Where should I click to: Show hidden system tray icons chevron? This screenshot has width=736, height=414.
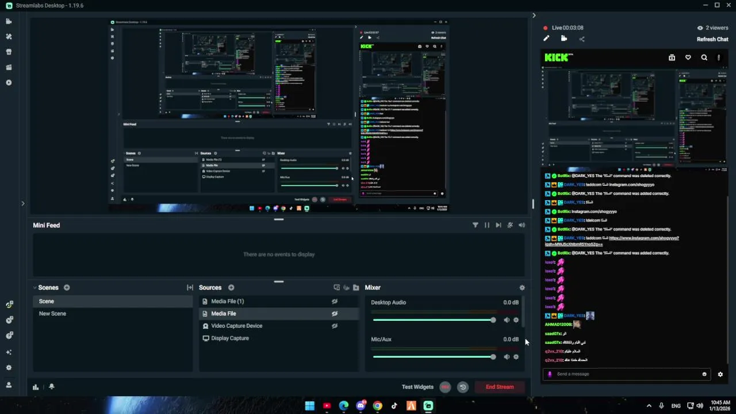(x=649, y=406)
